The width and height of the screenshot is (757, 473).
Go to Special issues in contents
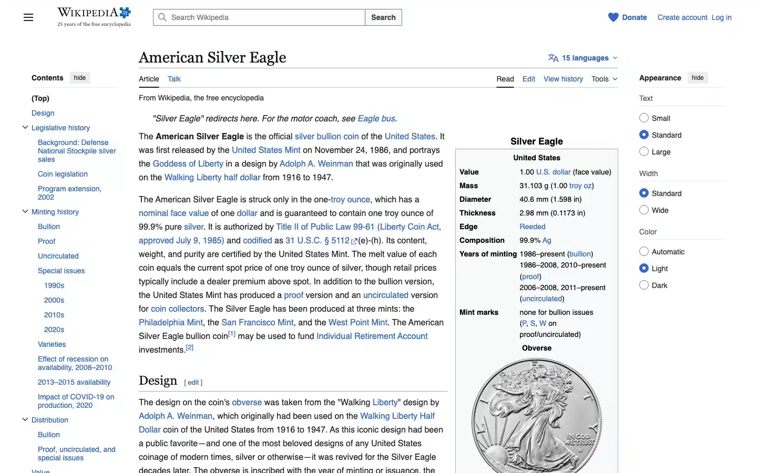[x=61, y=271]
